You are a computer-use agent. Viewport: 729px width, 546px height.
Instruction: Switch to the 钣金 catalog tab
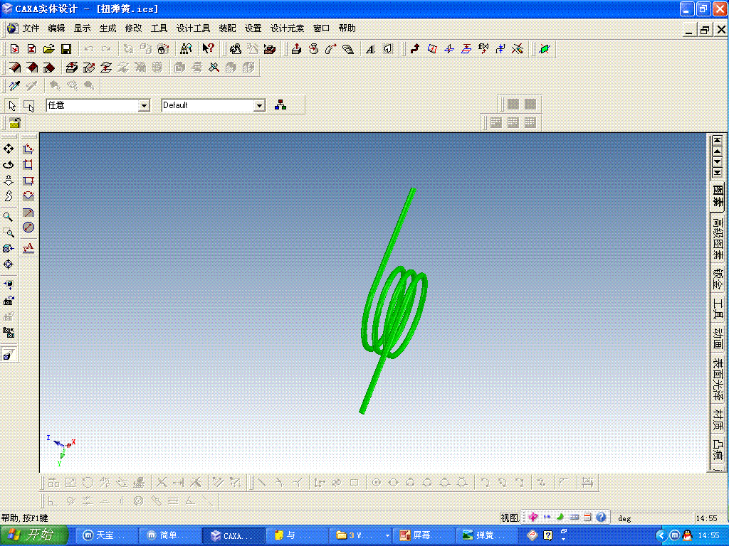click(x=718, y=279)
